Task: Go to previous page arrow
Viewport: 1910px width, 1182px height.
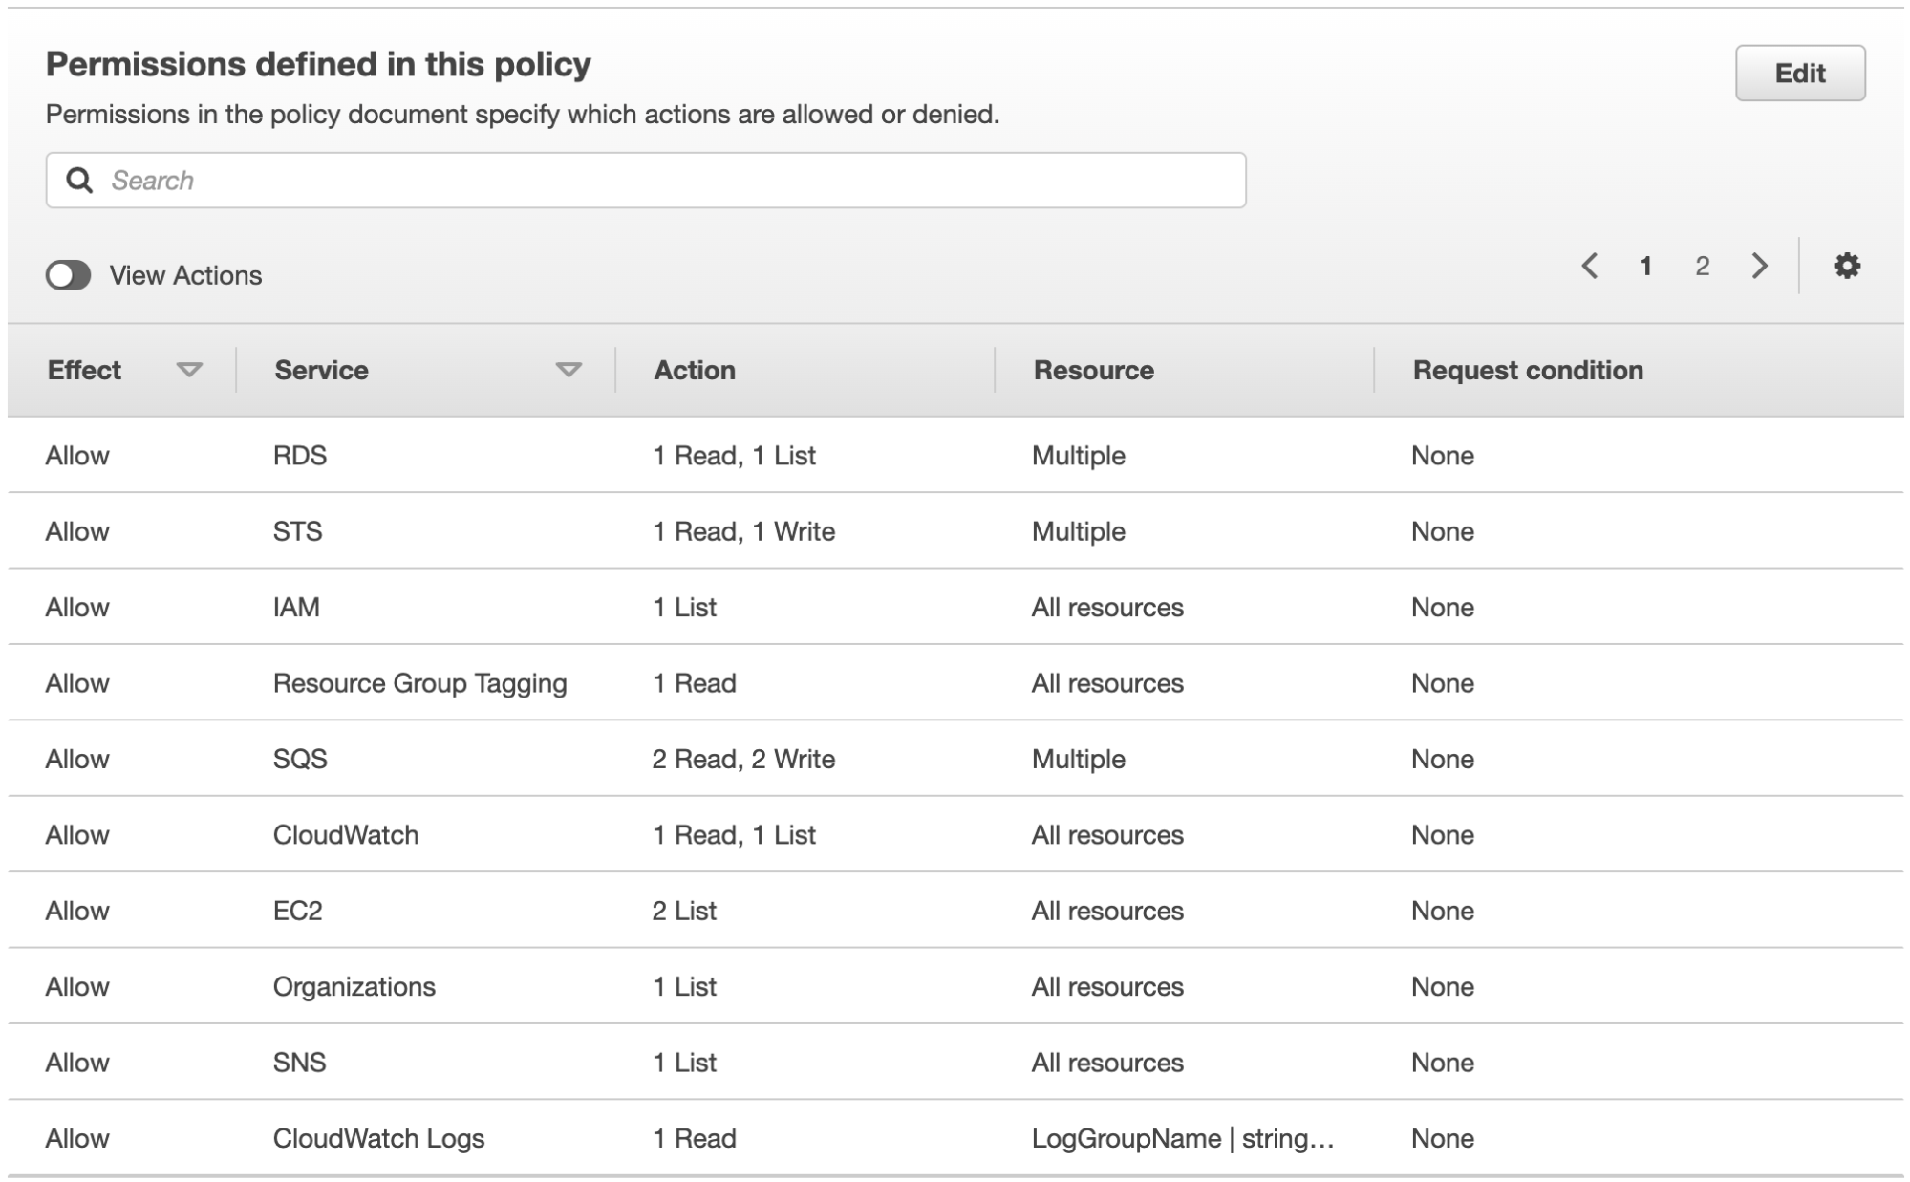Action: [x=1590, y=266]
